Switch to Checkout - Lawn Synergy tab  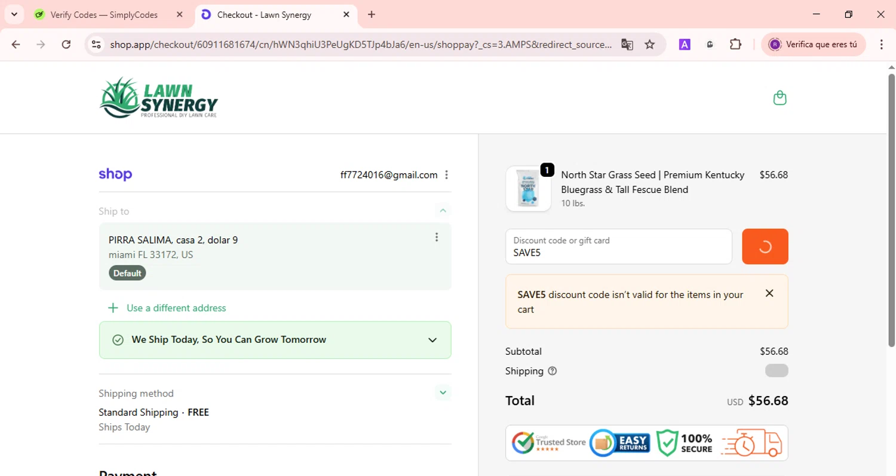[x=275, y=14]
